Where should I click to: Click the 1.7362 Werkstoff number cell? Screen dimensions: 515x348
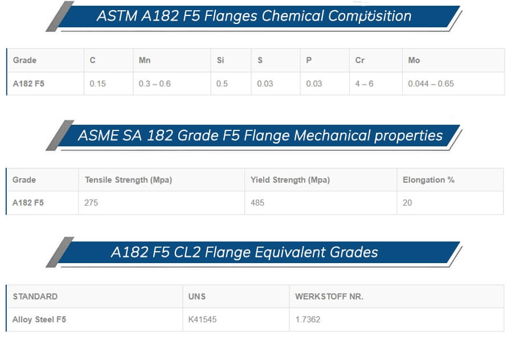308,320
